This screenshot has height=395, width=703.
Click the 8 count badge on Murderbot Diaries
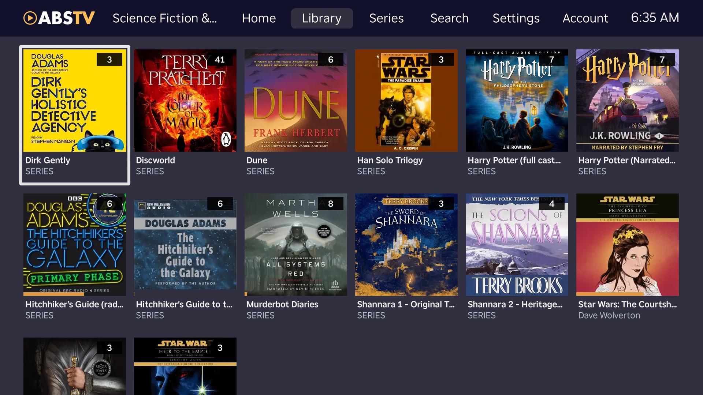(331, 204)
